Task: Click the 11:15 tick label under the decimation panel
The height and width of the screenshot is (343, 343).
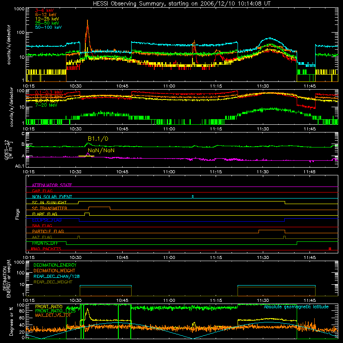Action: pos(216,301)
